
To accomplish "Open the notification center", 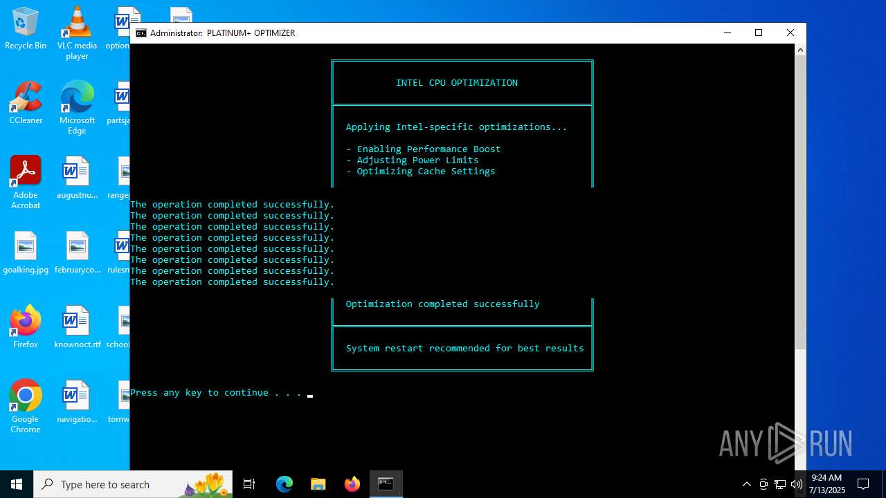I will coord(863,484).
